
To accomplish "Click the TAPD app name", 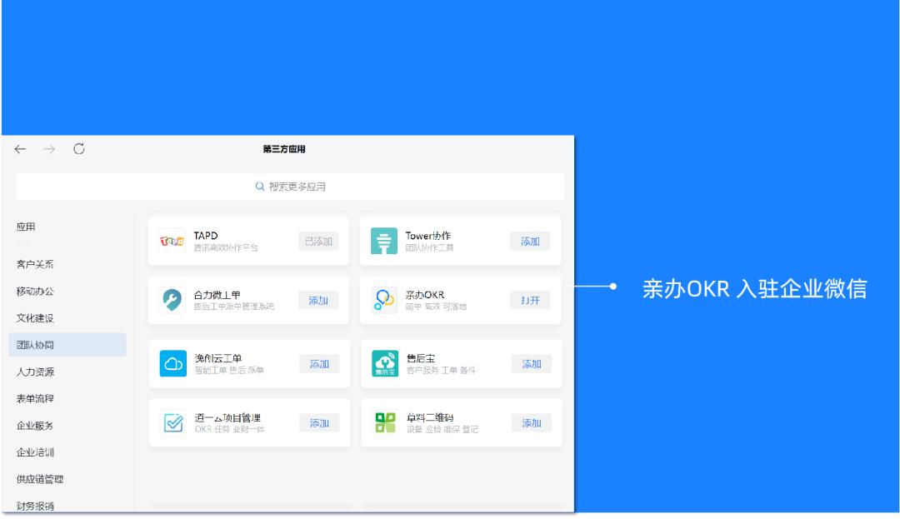I will click(x=206, y=236).
